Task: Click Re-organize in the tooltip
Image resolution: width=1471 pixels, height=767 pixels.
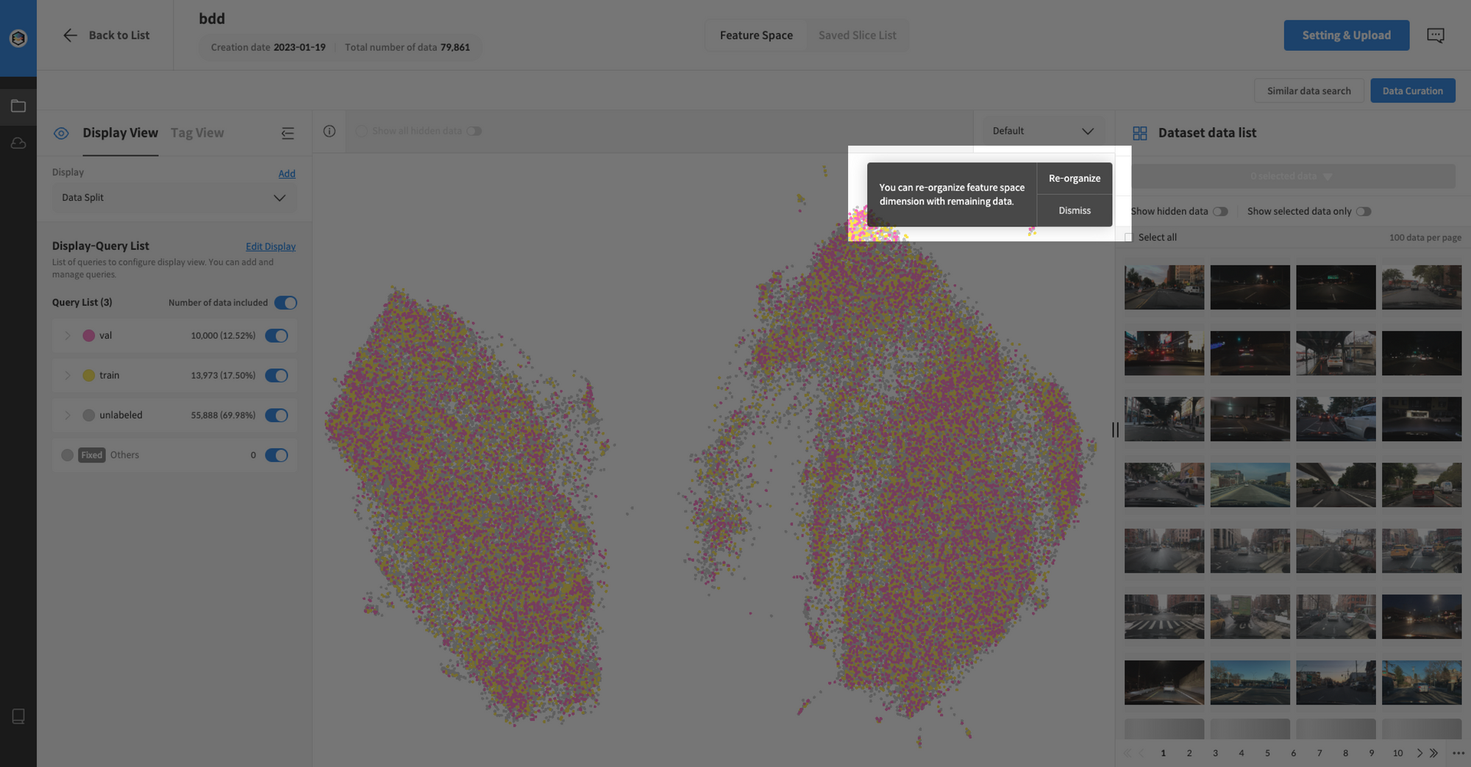Action: [x=1074, y=179]
